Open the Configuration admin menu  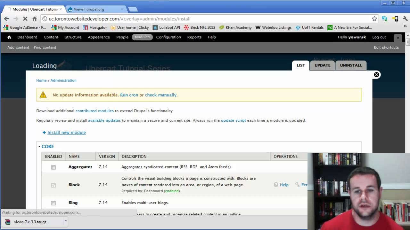[168, 37]
